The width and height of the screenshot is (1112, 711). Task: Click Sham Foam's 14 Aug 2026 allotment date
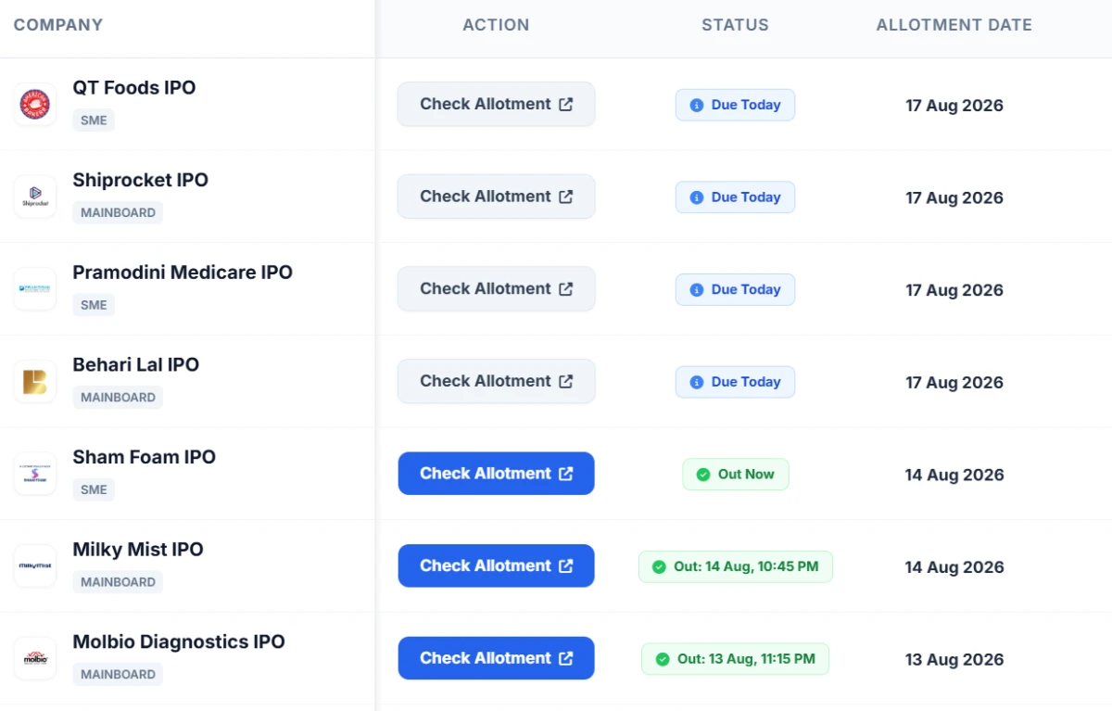(x=954, y=475)
